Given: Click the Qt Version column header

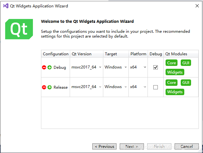Looking at the screenshot, I should [x=86, y=54].
